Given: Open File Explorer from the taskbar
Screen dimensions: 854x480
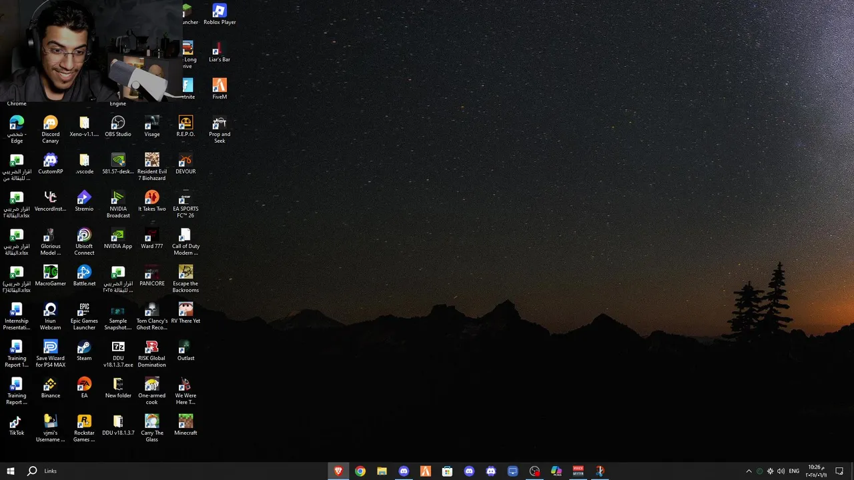Looking at the screenshot, I should coord(382,471).
